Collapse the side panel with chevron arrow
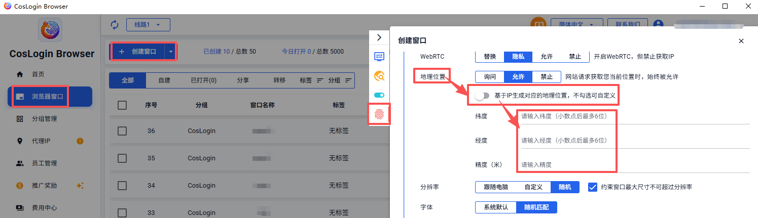The width and height of the screenshot is (758, 218). click(x=379, y=37)
